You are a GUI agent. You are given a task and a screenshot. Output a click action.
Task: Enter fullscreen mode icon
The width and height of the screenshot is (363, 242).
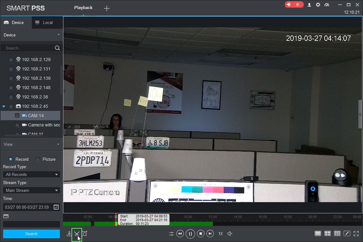pyautogui.click(x=356, y=234)
